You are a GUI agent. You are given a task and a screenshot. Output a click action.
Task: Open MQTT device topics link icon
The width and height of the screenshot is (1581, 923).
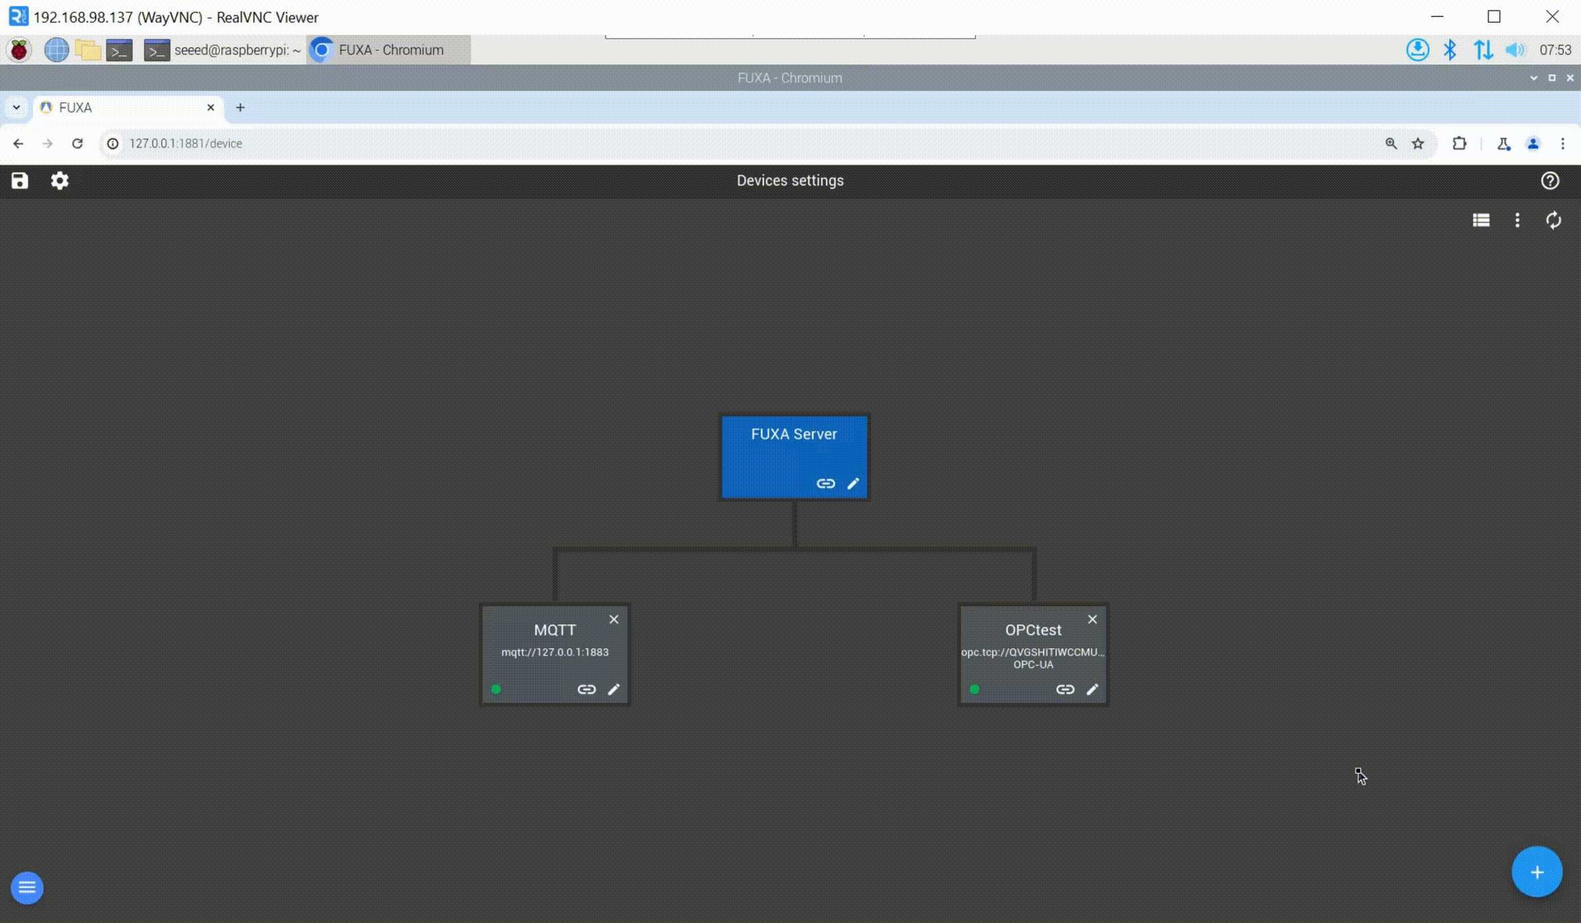click(x=586, y=689)
